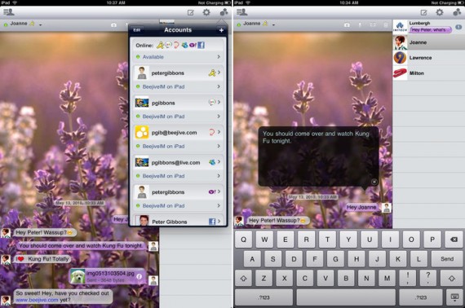Open petergibbons AIM account row
Image resolution: width=465 pixels, height=308 pixels.
(178, 73)
